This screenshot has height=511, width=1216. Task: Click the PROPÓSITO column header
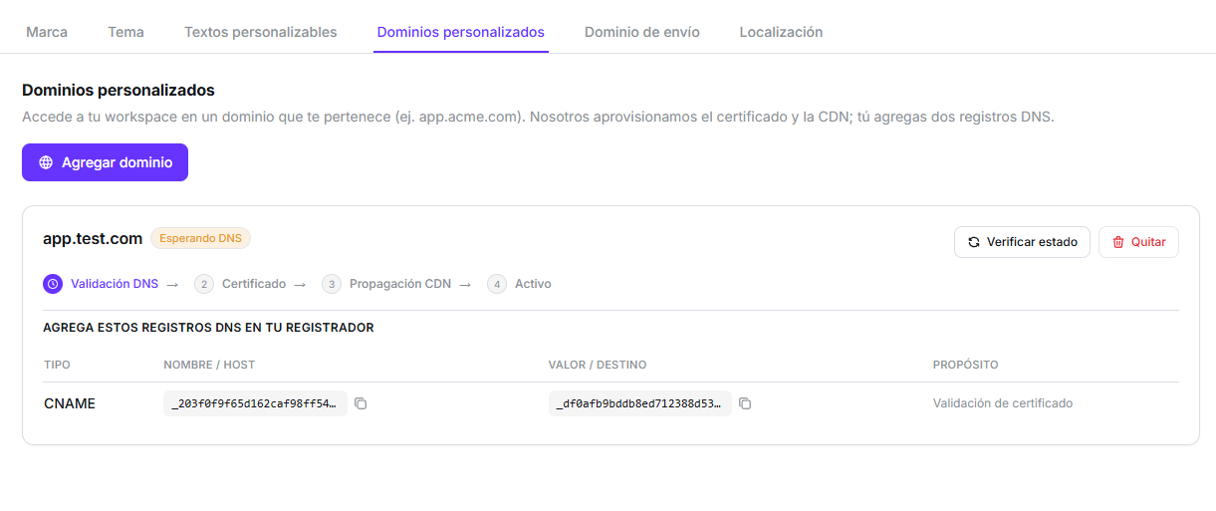[966, 365]
